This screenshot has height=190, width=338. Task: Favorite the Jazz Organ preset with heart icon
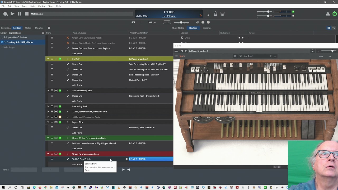(x=241, y=56)
